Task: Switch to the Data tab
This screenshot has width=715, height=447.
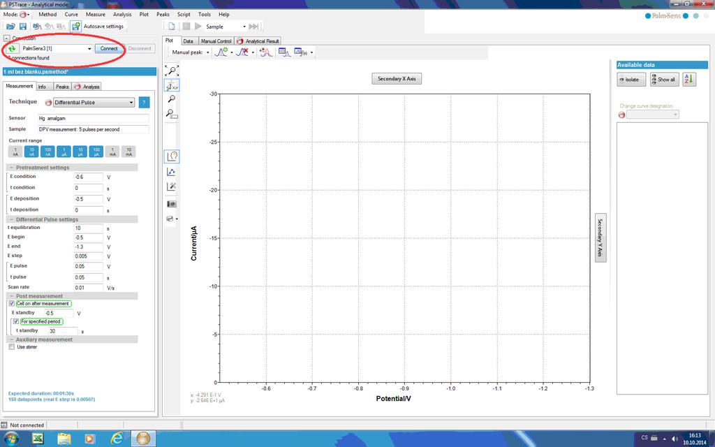Action: [x=188, y=41]
